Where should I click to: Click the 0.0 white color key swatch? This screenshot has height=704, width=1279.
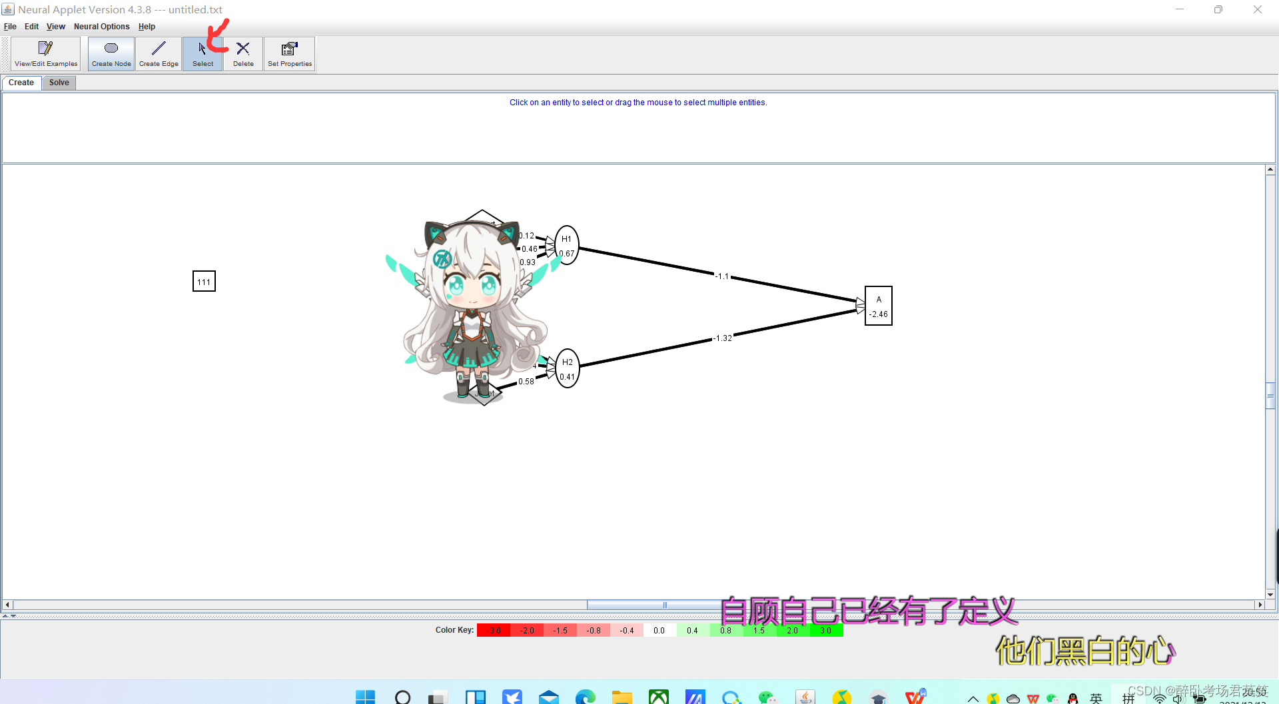coord(659,630)
